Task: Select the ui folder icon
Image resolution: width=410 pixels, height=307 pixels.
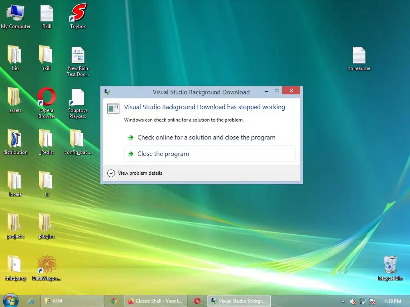Action: point(46,184)
